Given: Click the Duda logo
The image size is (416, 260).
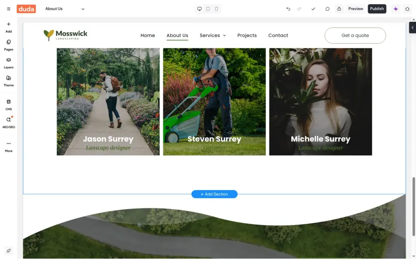Looking at the screenshot, I should [26, 9].
